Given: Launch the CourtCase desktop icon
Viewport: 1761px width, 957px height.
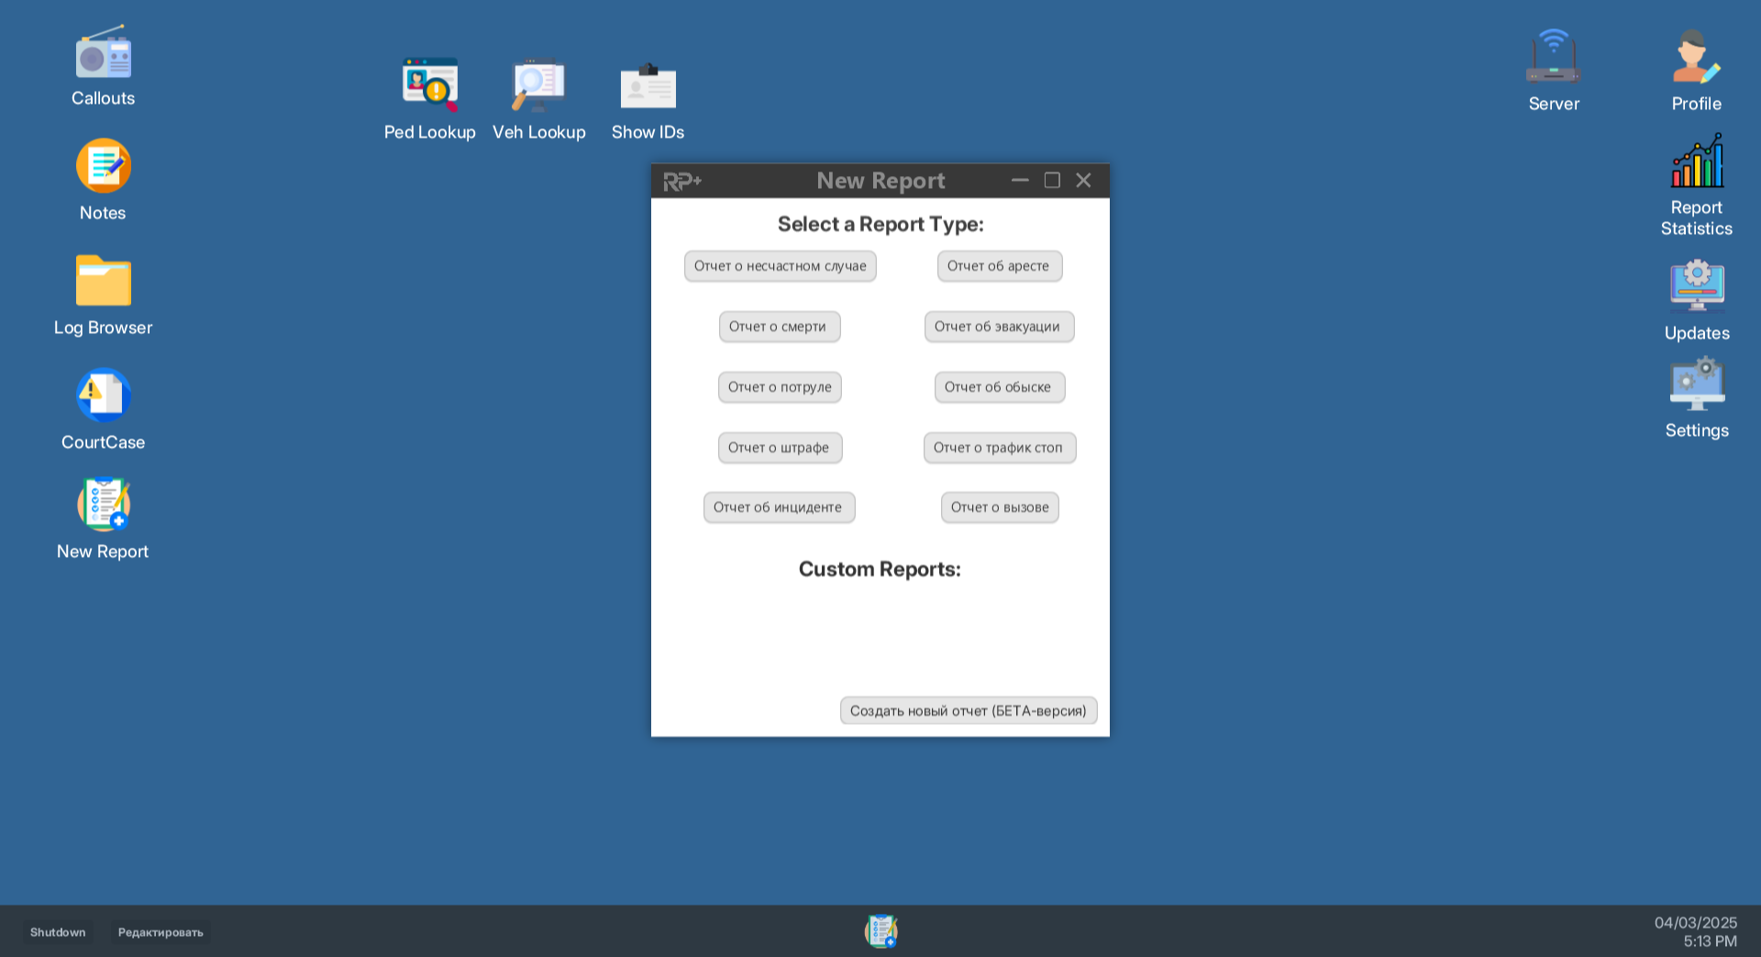Looking at the screenshot, I should point(103,395).
